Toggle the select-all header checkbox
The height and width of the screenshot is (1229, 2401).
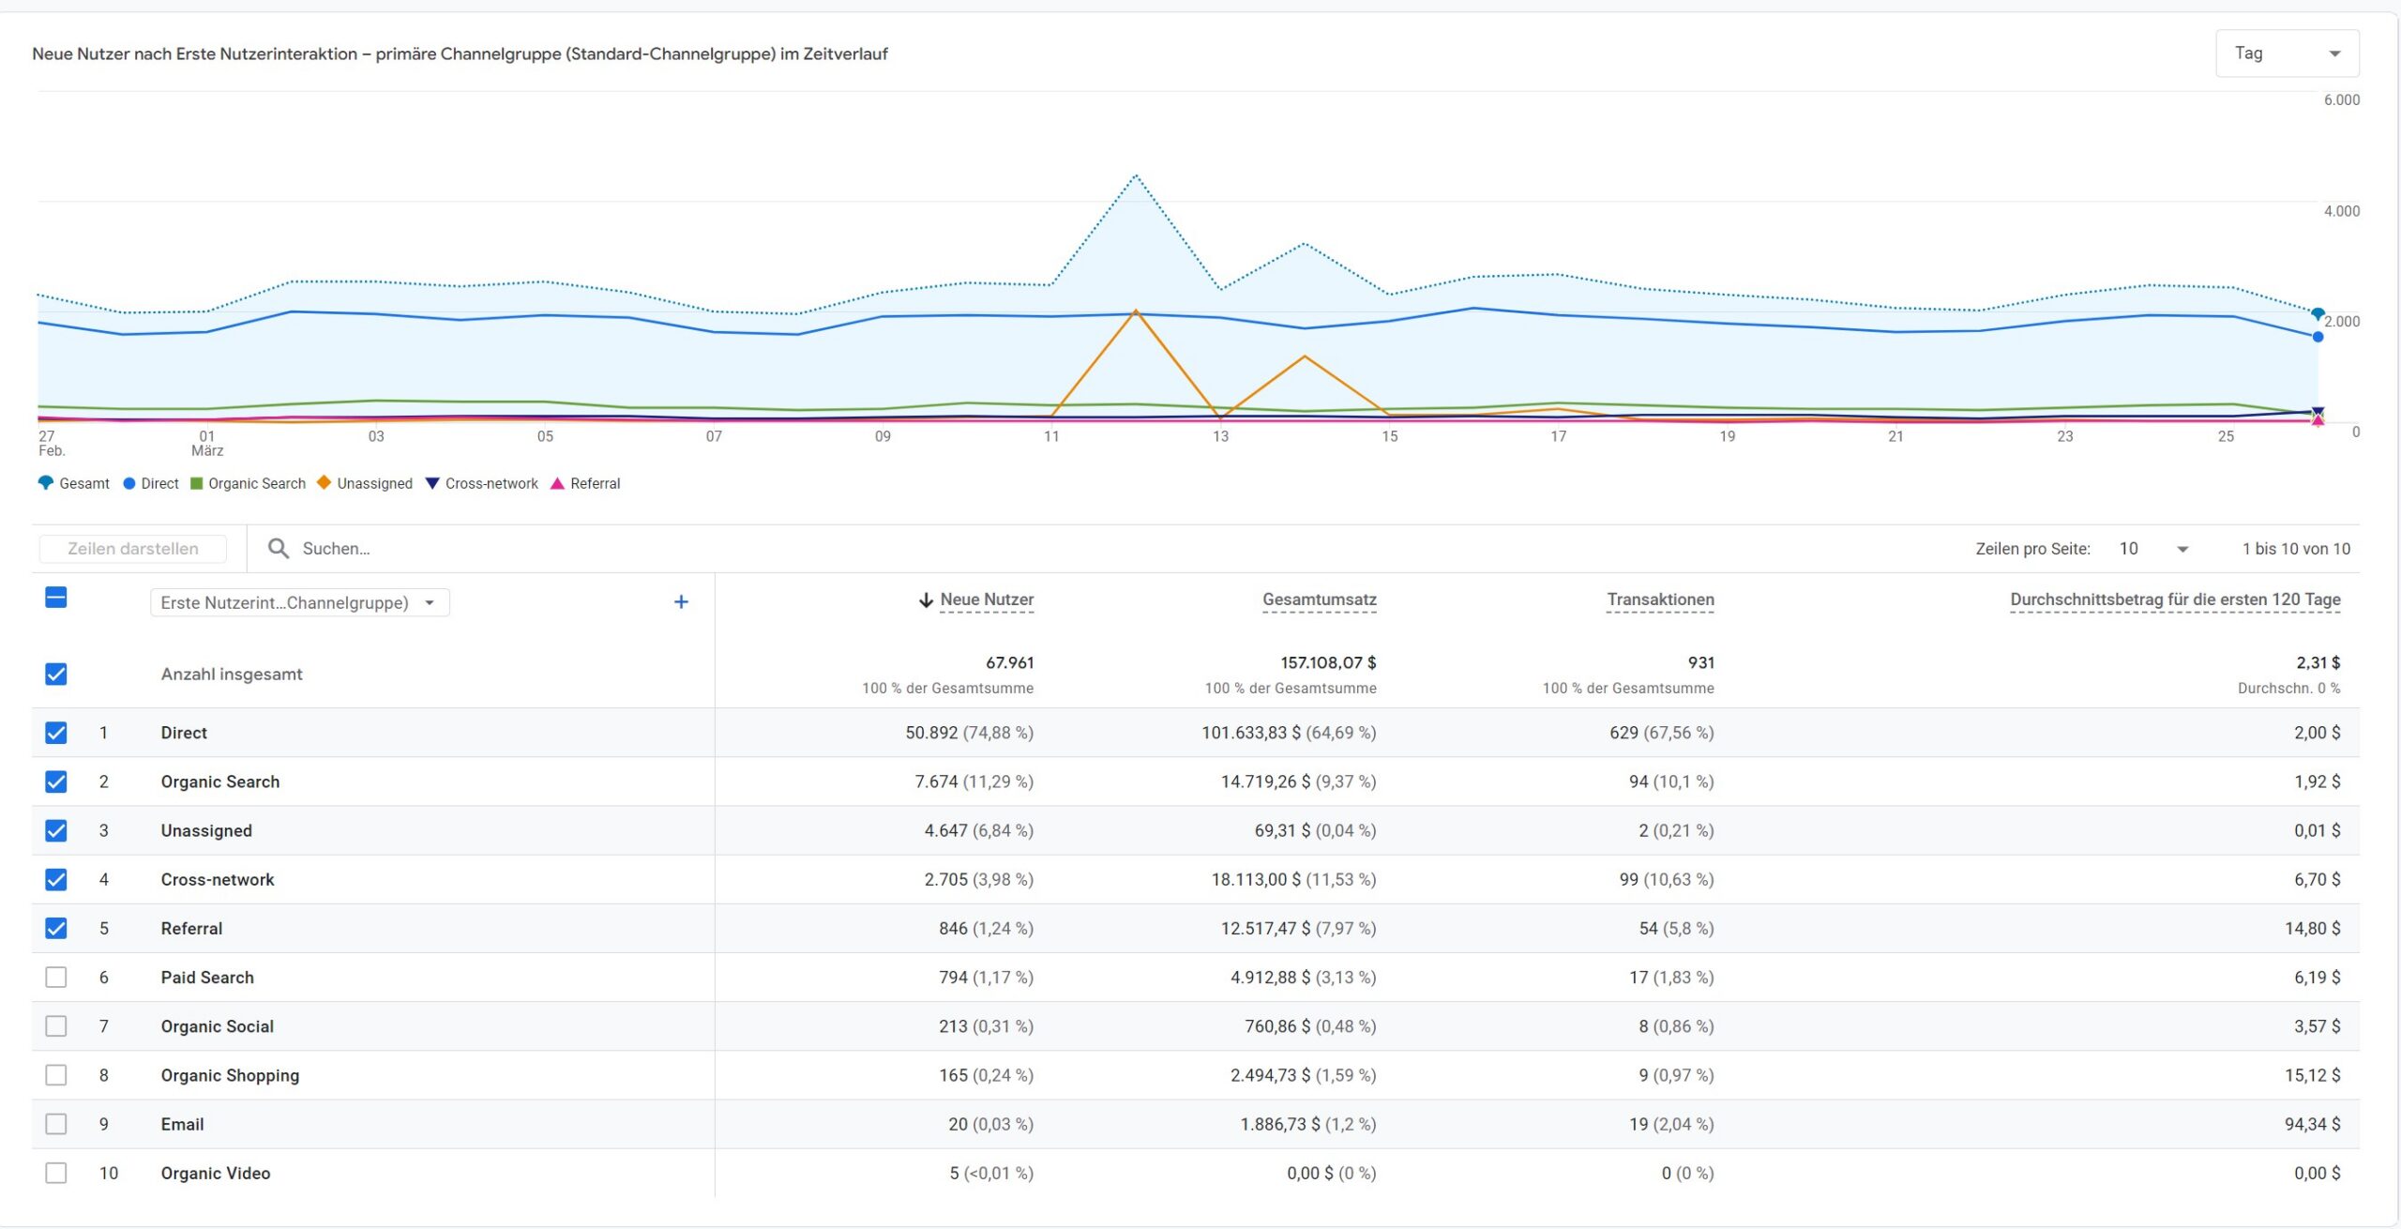(56, 598)
